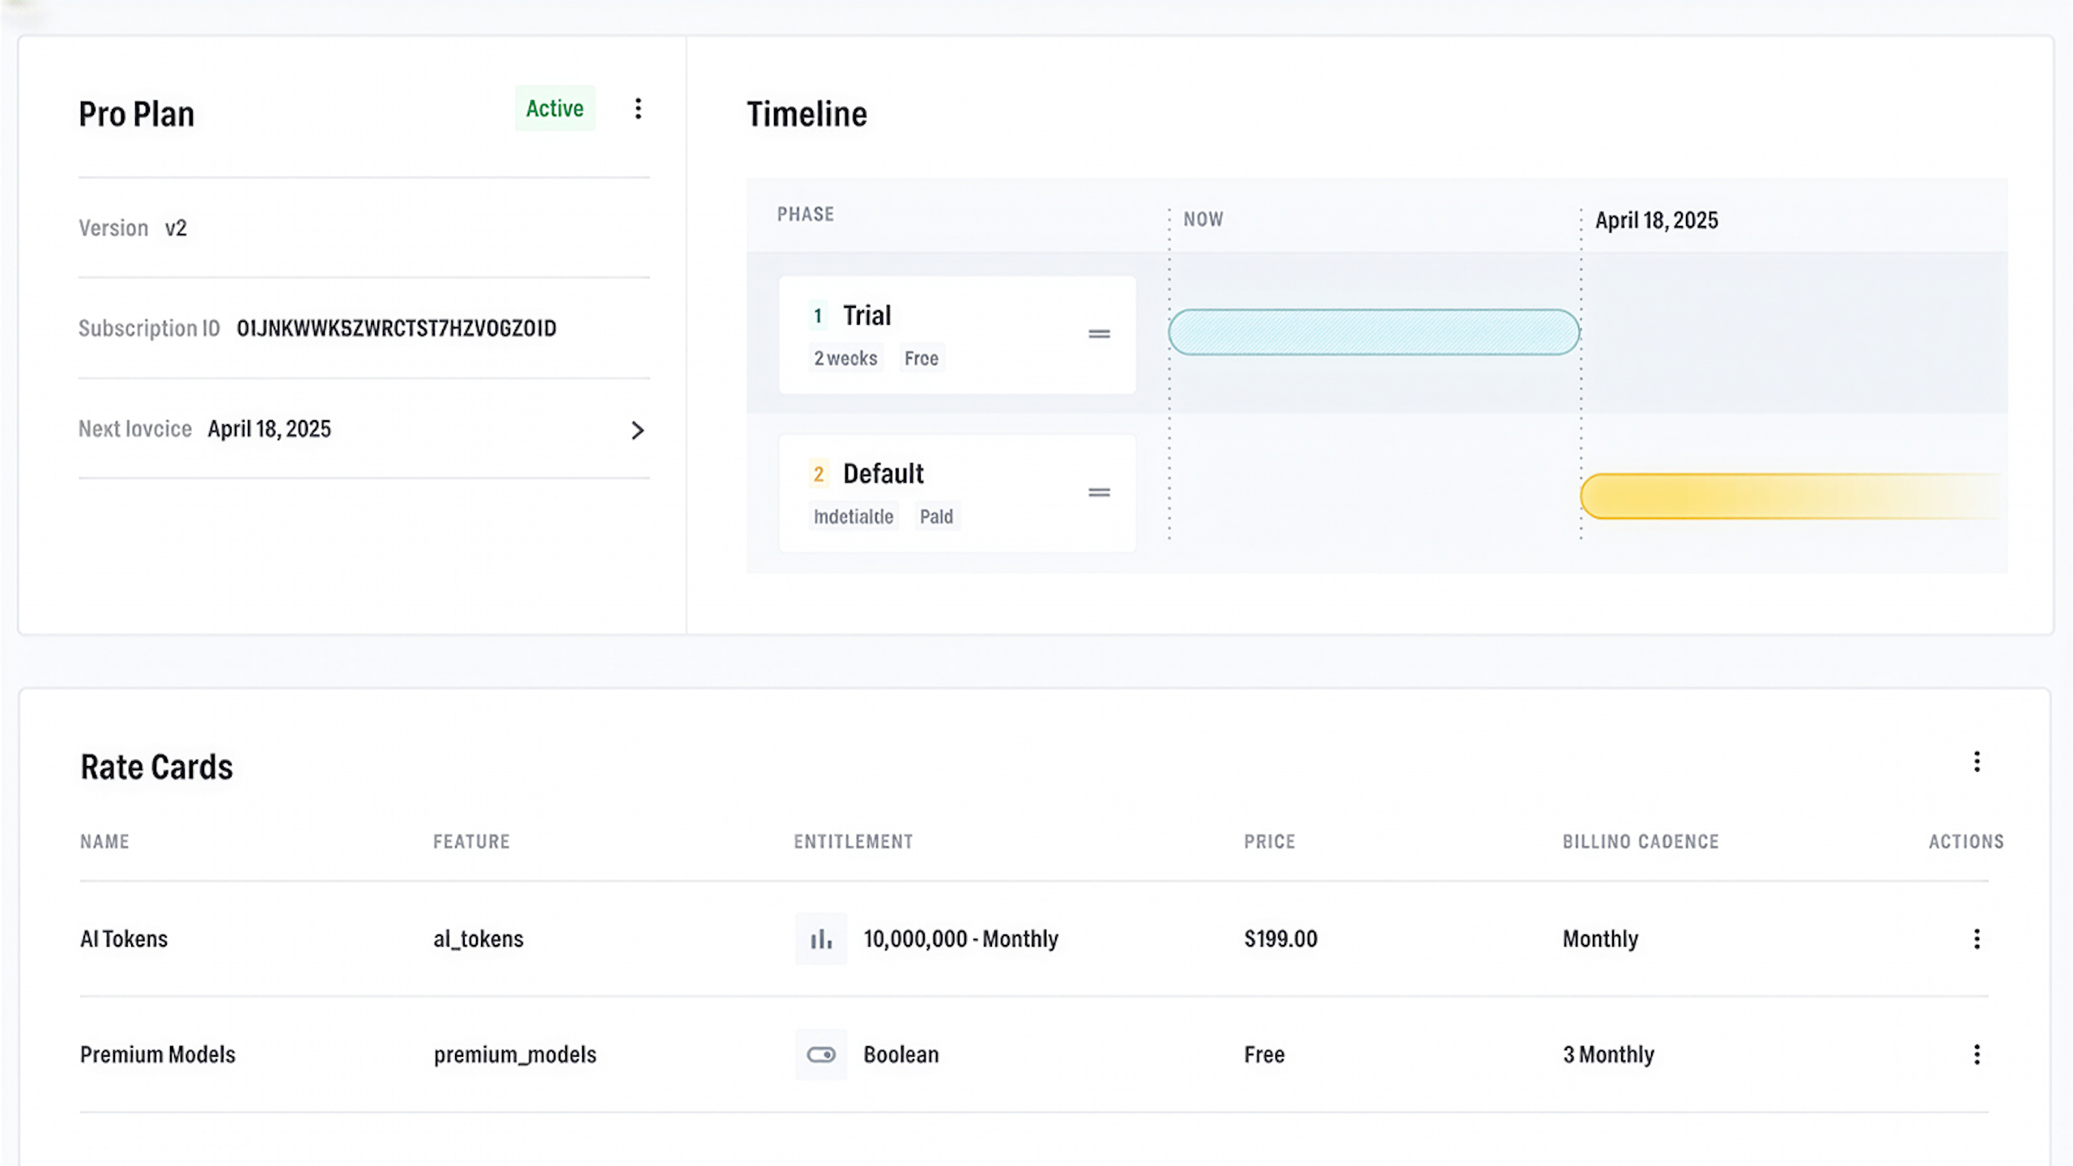Expand Next Invoice chevron arrow
Image resolution: width=2073 pixels, height=1166 pixels.
tap(637, 430)
